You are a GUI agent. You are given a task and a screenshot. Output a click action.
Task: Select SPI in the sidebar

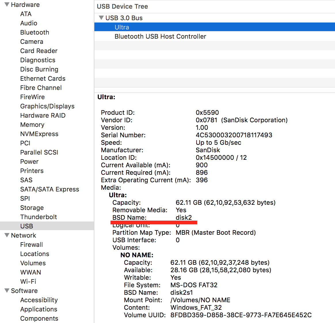[x=25, y=198]
